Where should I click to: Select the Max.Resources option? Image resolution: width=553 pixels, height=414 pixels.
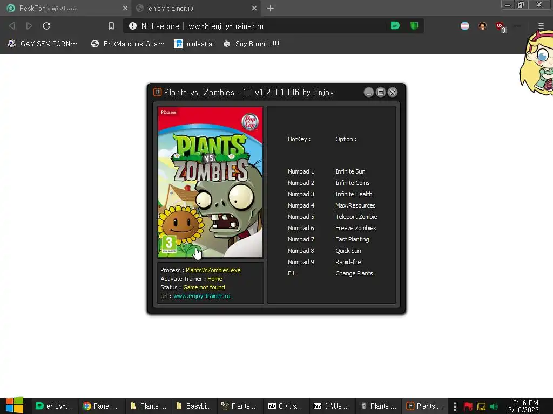[x=355, y=205]
